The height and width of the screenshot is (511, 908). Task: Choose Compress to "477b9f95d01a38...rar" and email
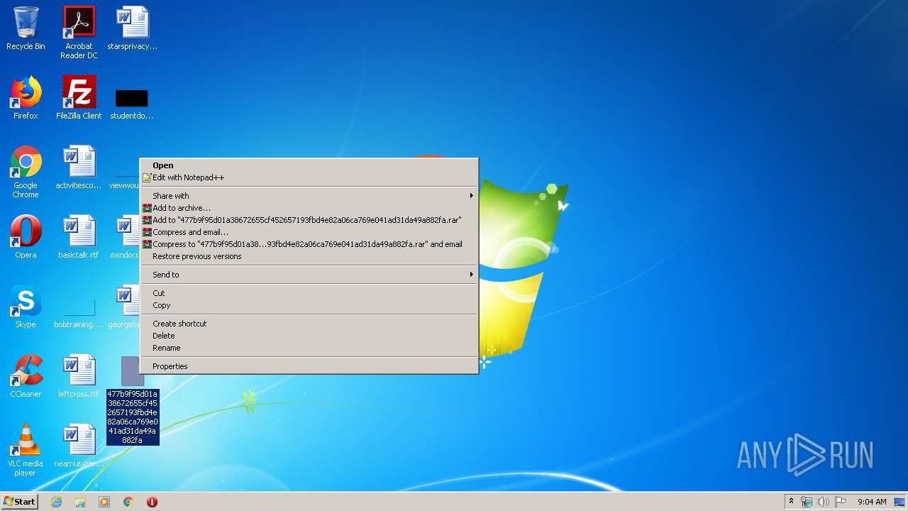(309, 244)
